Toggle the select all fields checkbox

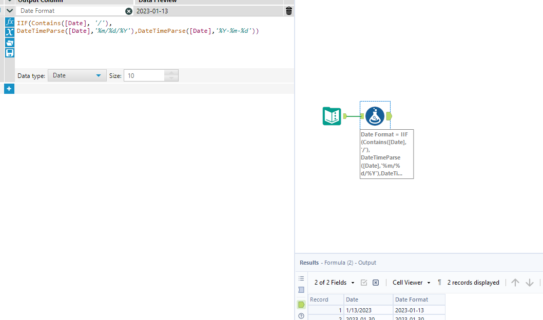[364, 283]
